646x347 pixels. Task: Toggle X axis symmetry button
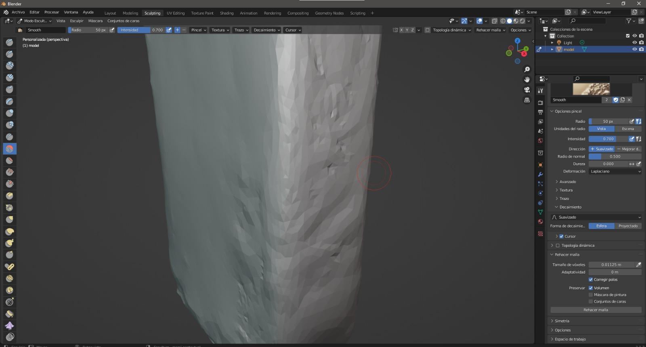(x=401, y=30)
